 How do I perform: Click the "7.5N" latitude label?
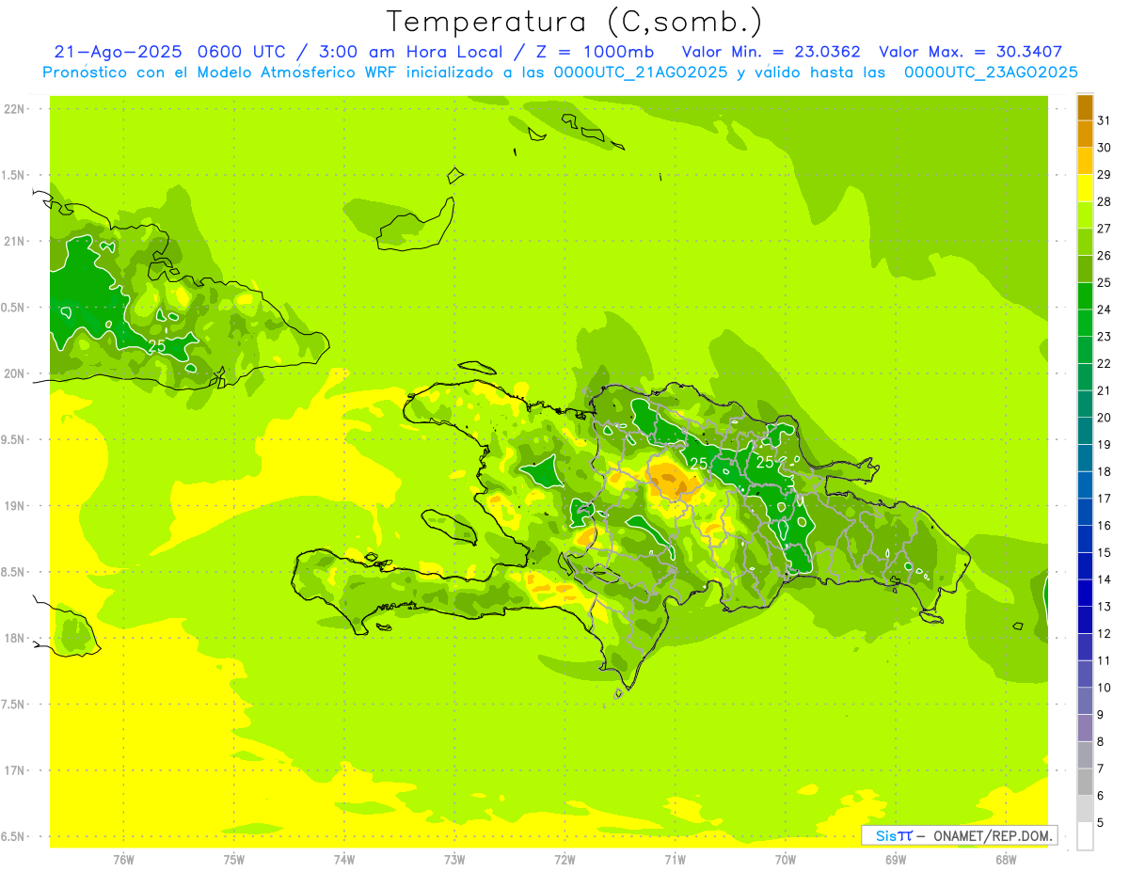tap(14, 705)
